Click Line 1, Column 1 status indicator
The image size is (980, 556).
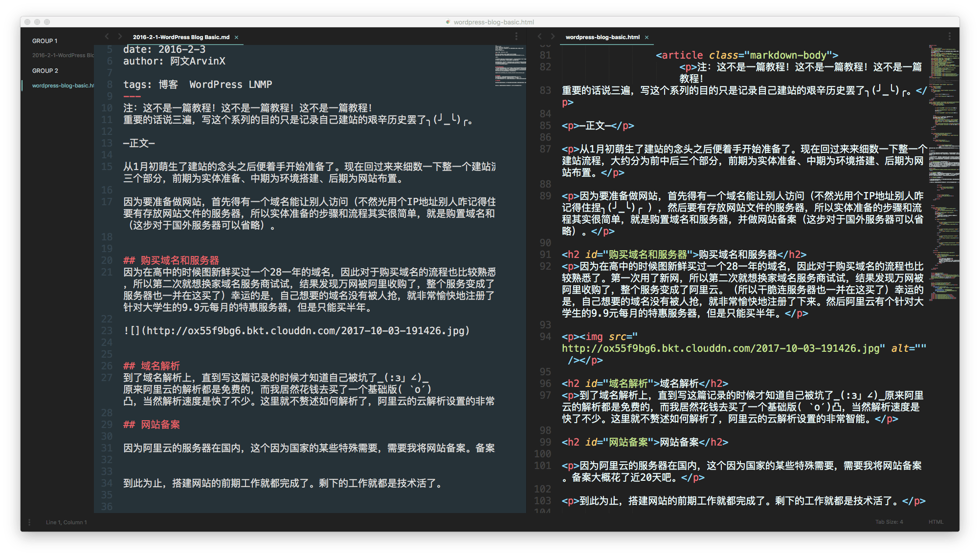[x=67, y=522]
